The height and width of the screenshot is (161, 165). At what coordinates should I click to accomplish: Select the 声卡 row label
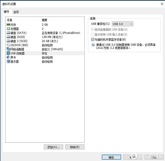tap(13, 57)
